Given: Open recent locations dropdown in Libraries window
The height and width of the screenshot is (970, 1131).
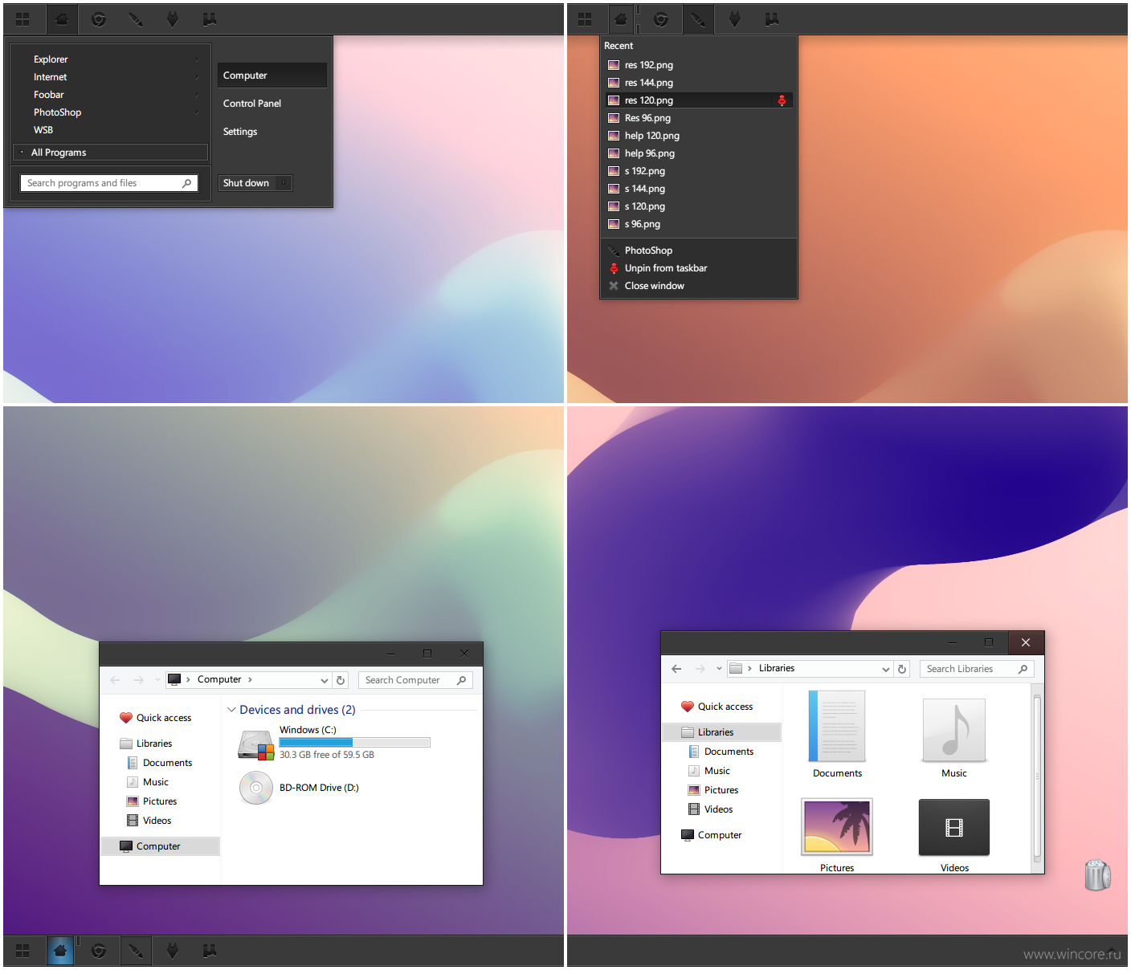Looking at the screenshot, I should point(719,669).
